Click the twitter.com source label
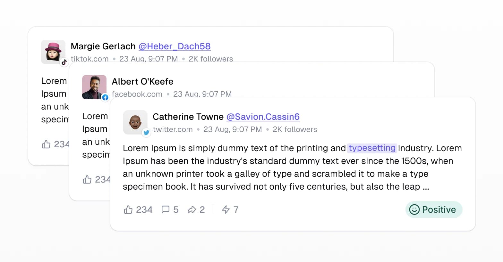 [x=173, y=129]
